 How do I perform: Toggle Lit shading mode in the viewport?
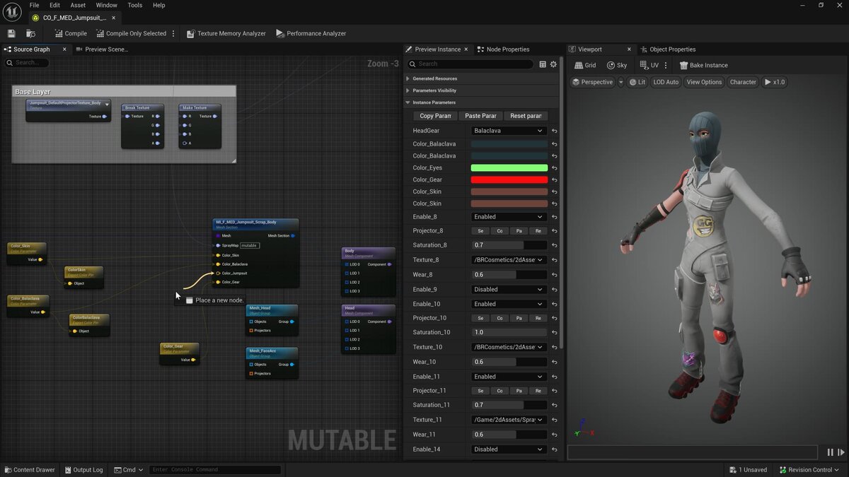(637, 82)
